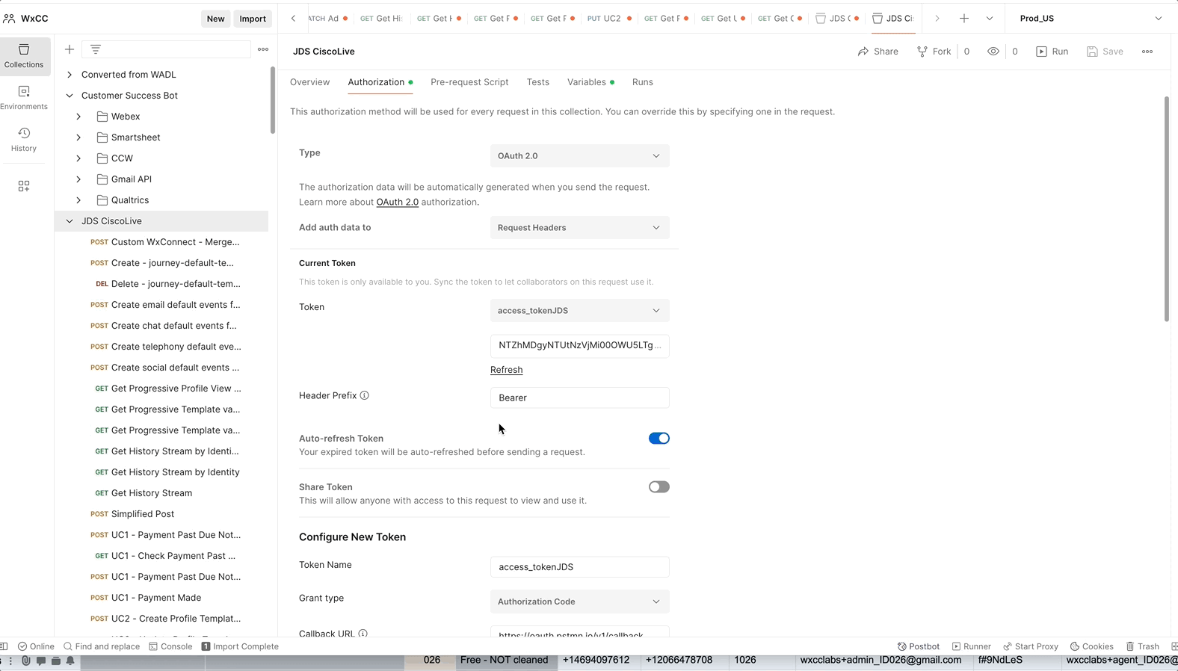Expand the Webex folder
Screen dimensions: 1178x671
pyautogui.click(x=78, y=117)
